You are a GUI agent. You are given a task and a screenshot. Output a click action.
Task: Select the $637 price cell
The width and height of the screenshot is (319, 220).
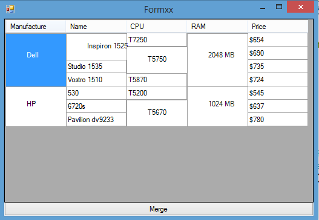[278, 106]
